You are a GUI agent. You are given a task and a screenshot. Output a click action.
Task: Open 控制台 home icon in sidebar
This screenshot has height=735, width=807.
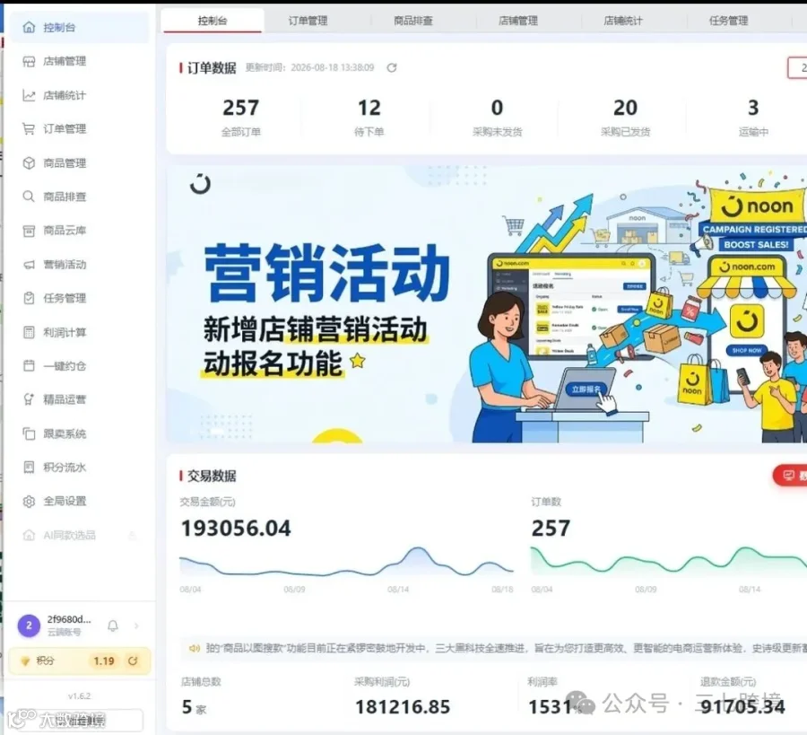pos(30,27)
